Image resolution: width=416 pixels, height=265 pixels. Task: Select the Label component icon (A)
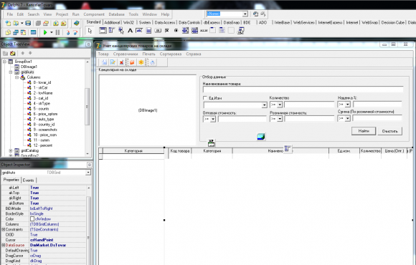click(130, 31)
